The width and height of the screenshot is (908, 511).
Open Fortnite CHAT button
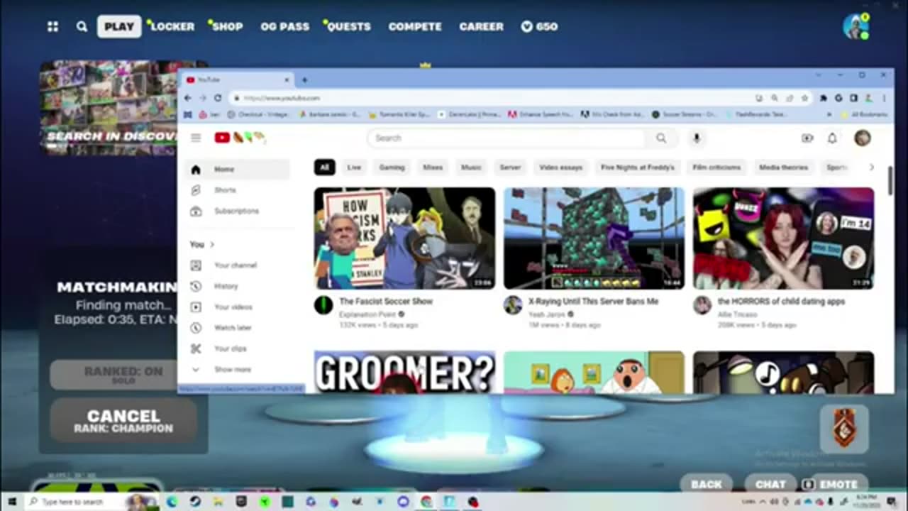point(770,484)
